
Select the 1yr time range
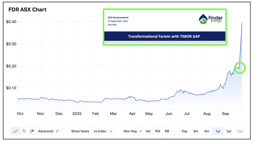tap(218, 131)
